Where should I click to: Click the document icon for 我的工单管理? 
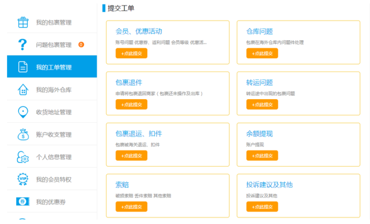[x=23, y=67]
